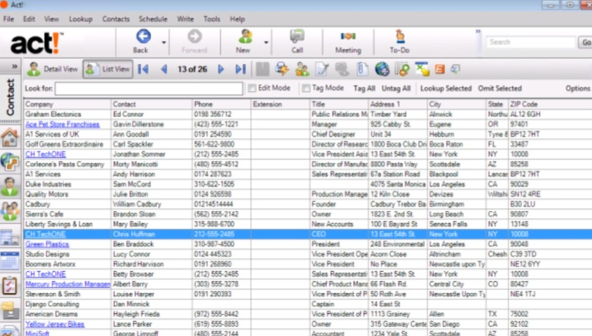Click Tag All button
Viewport: 592px width, 336px height.
[364, 88]
